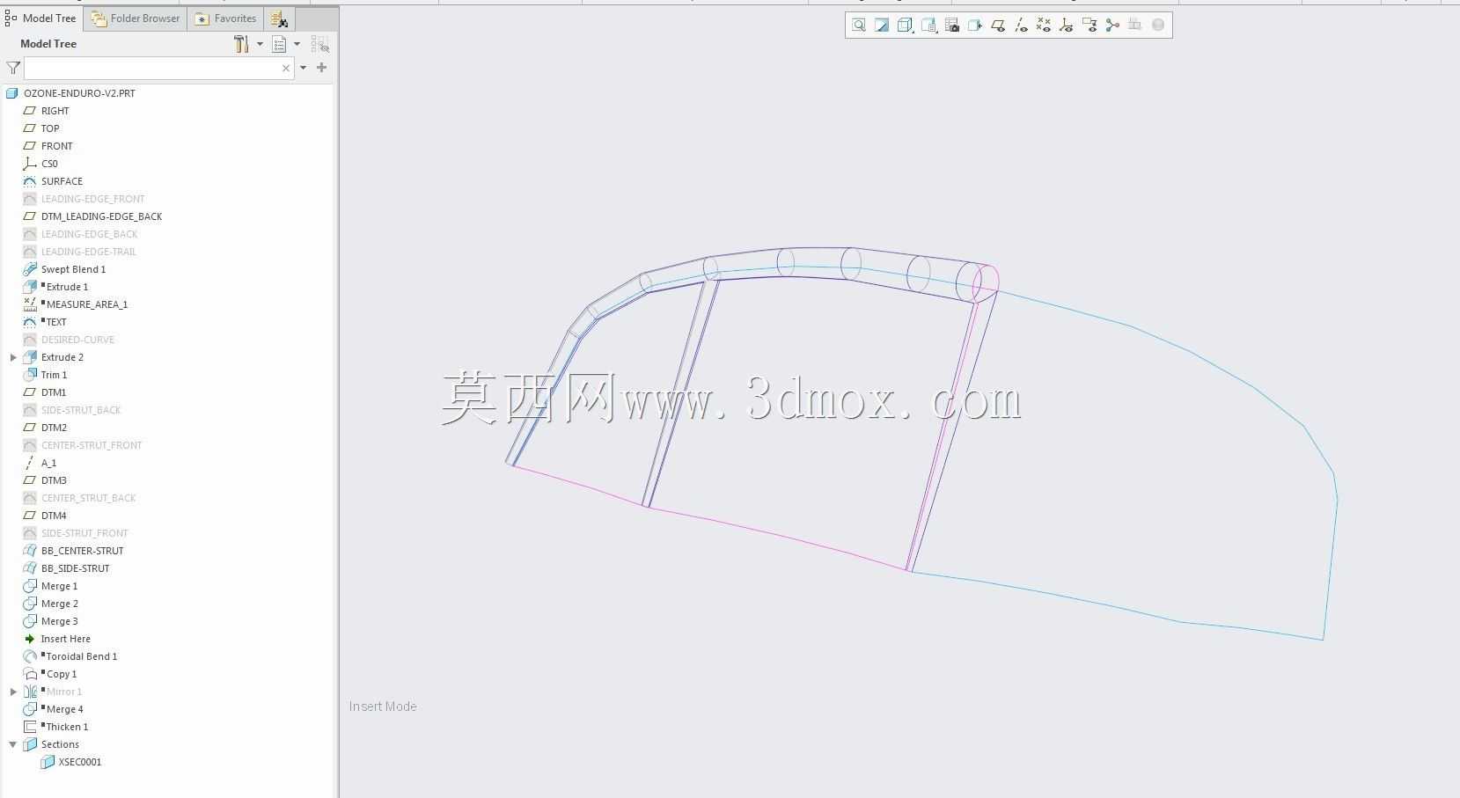1460x798 pixels.
Task: Toggle annotation display icon
Action: (x=1089, y=26)
